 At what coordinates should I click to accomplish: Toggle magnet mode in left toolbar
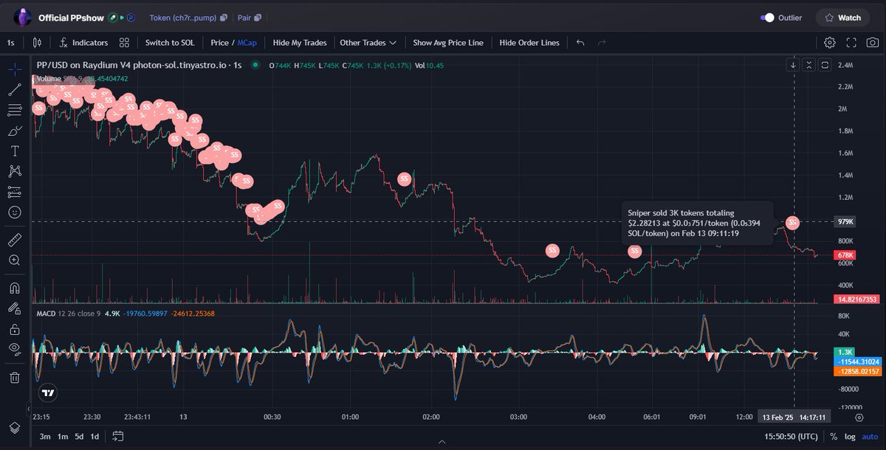15,288
